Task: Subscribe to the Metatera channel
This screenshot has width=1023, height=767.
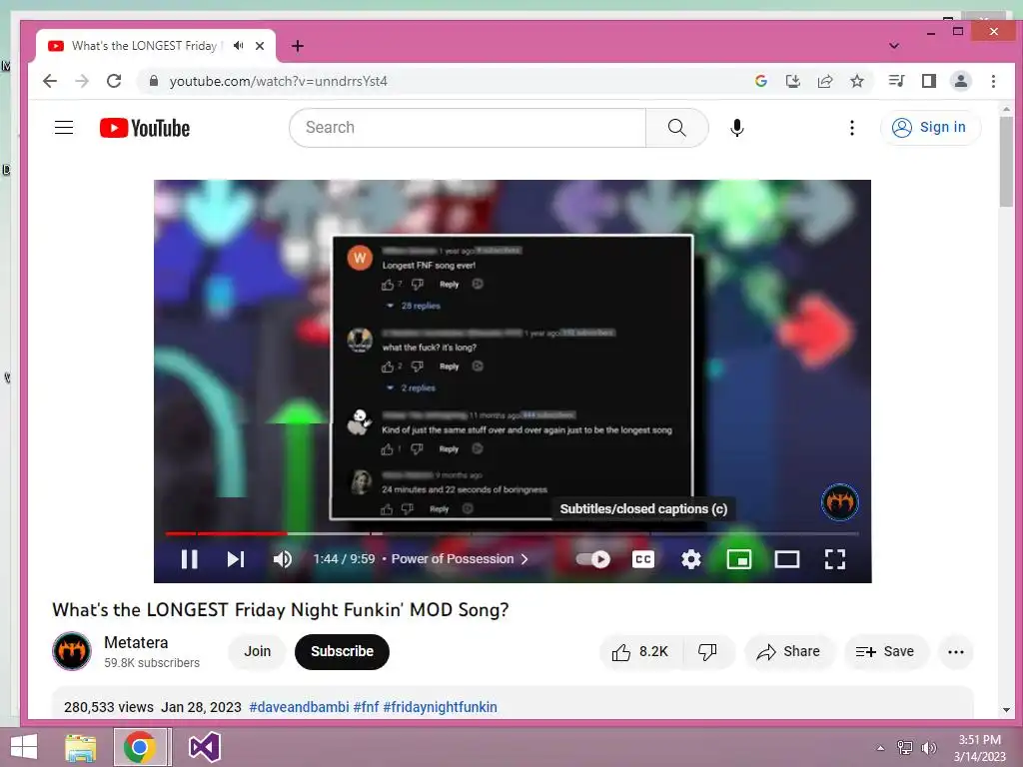Action: tap(342, 651)
